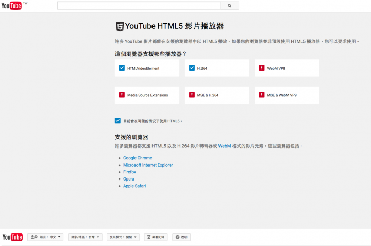Open the Microsoft Internet Explorer link
This screenshot has height=246, width=371.
[x=148, y=165]
